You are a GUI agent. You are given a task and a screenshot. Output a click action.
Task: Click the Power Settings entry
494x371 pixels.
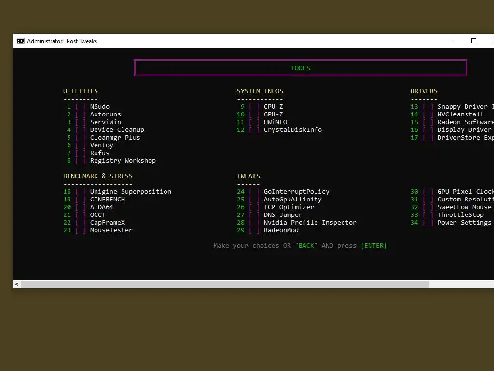[465, 222]
